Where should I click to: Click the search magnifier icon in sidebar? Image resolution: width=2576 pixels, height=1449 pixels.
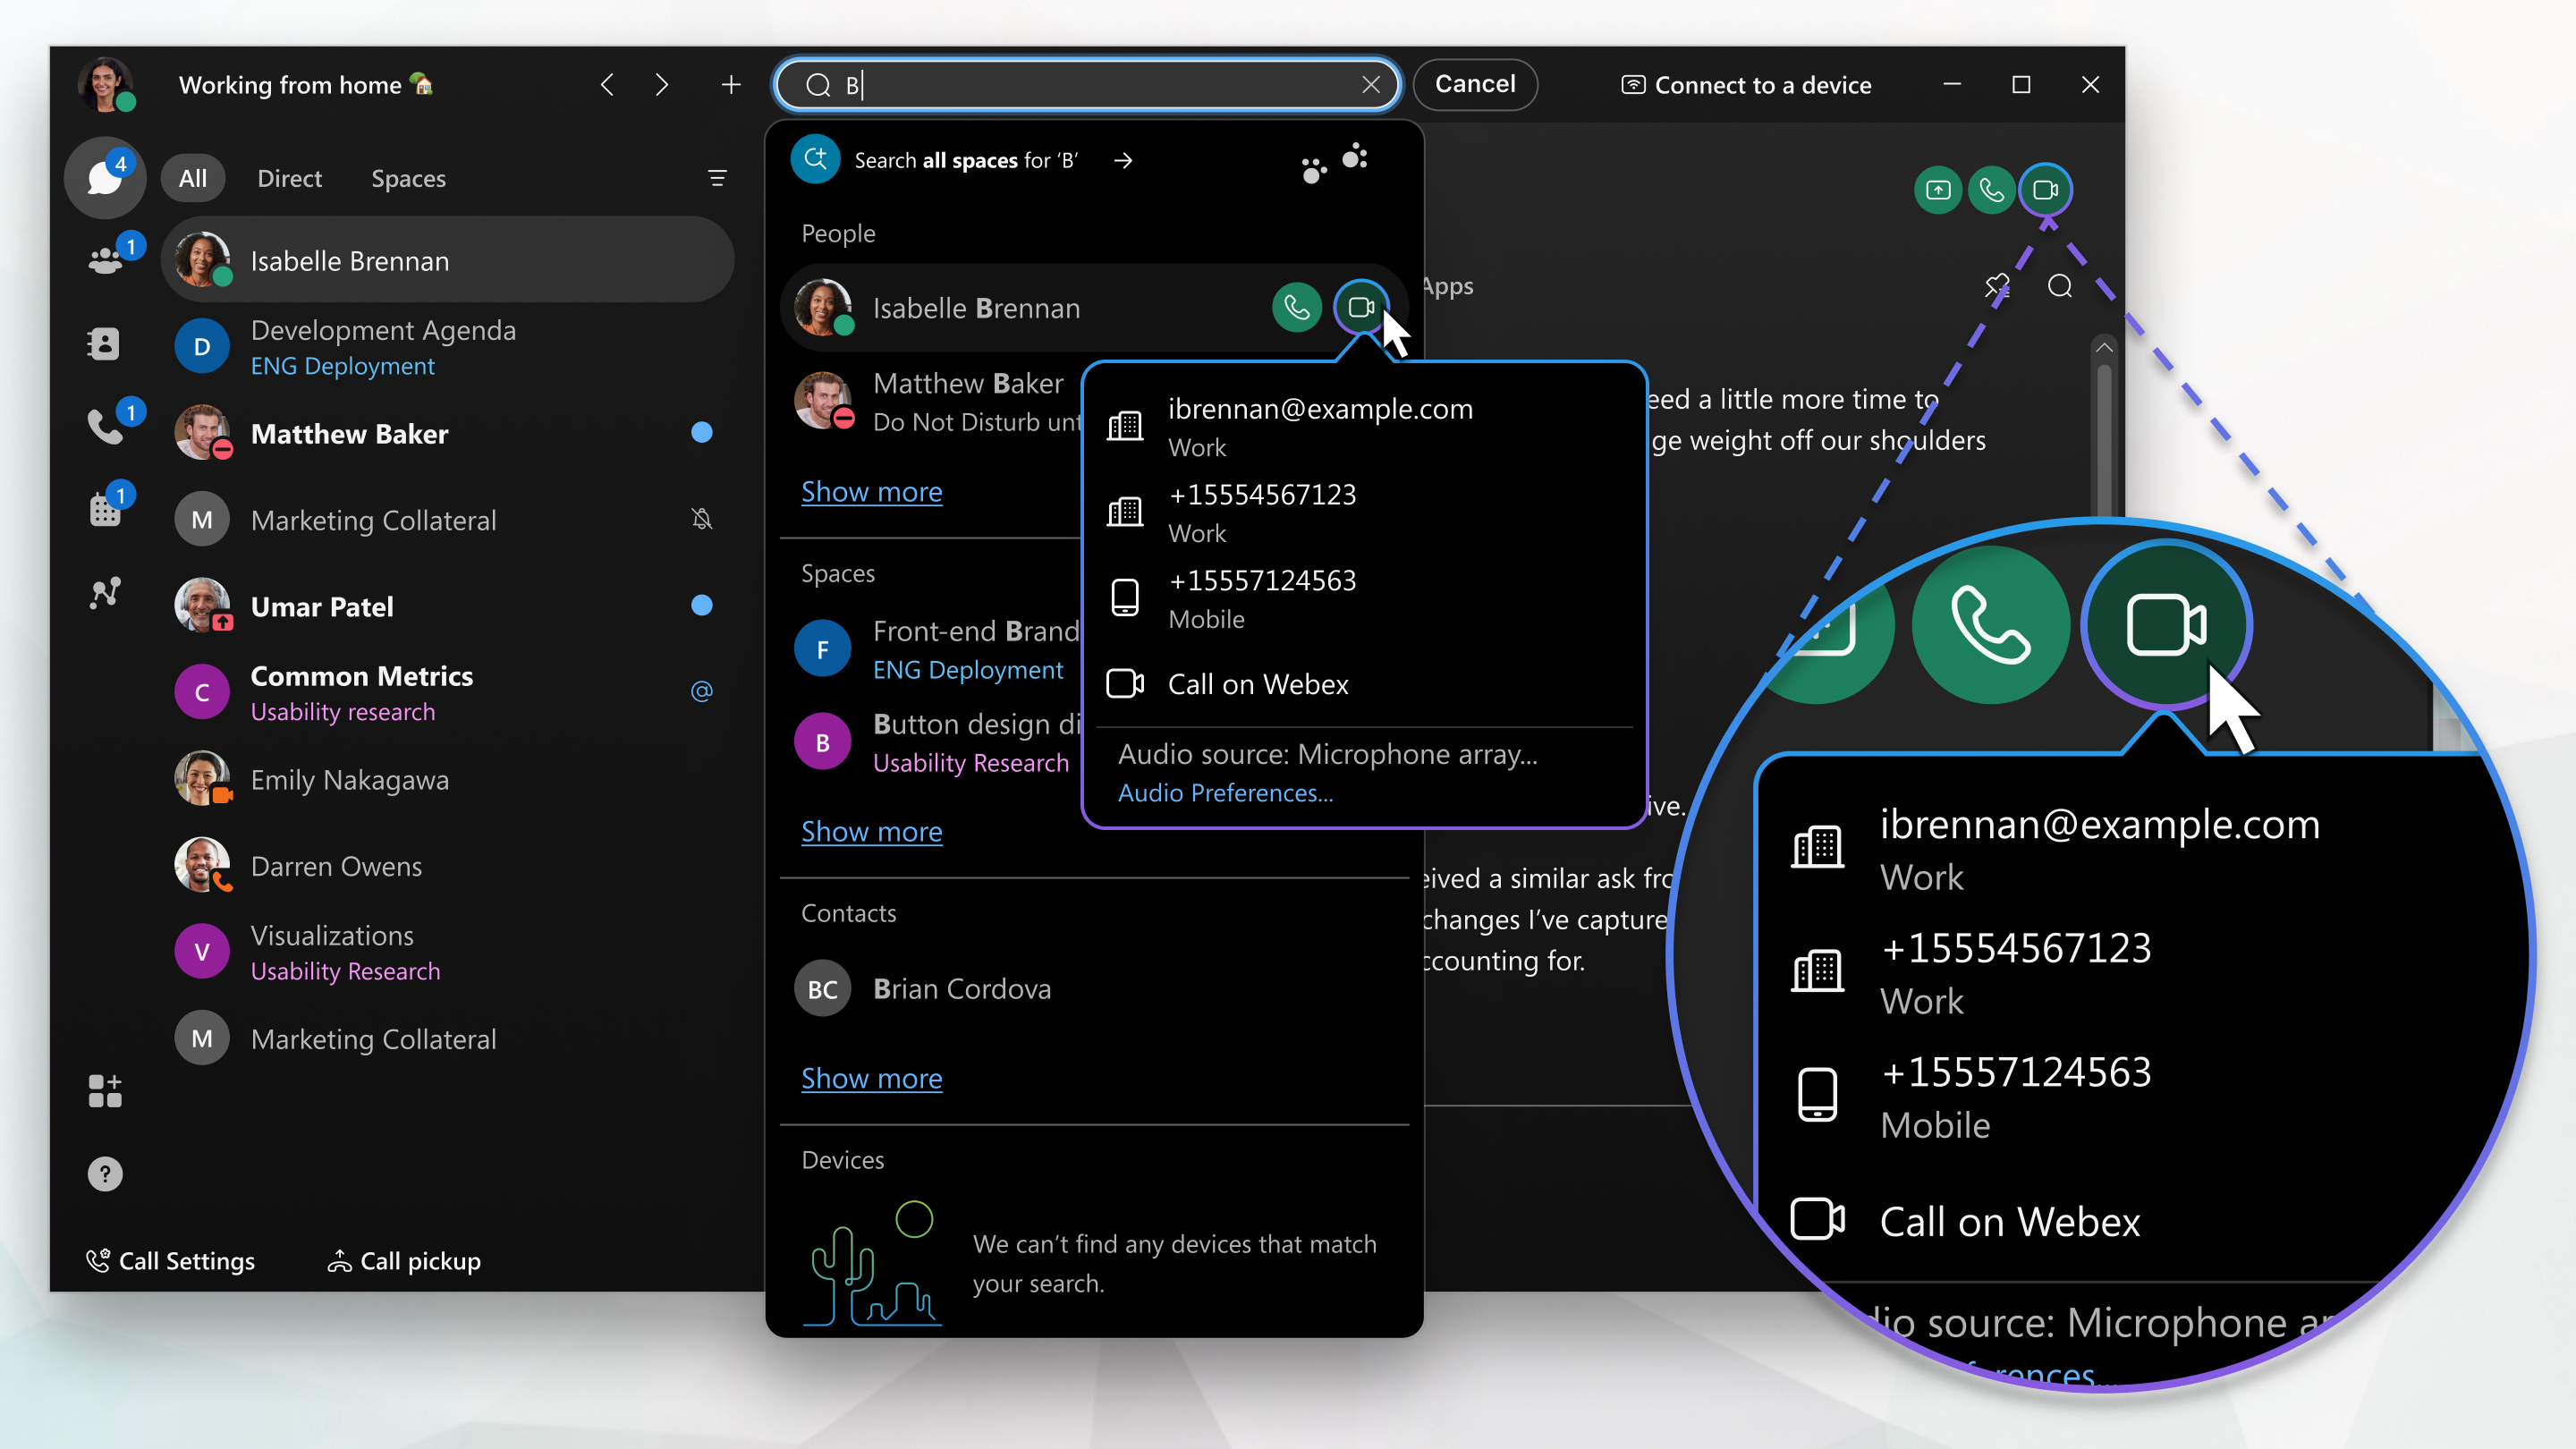(2059, 284)
